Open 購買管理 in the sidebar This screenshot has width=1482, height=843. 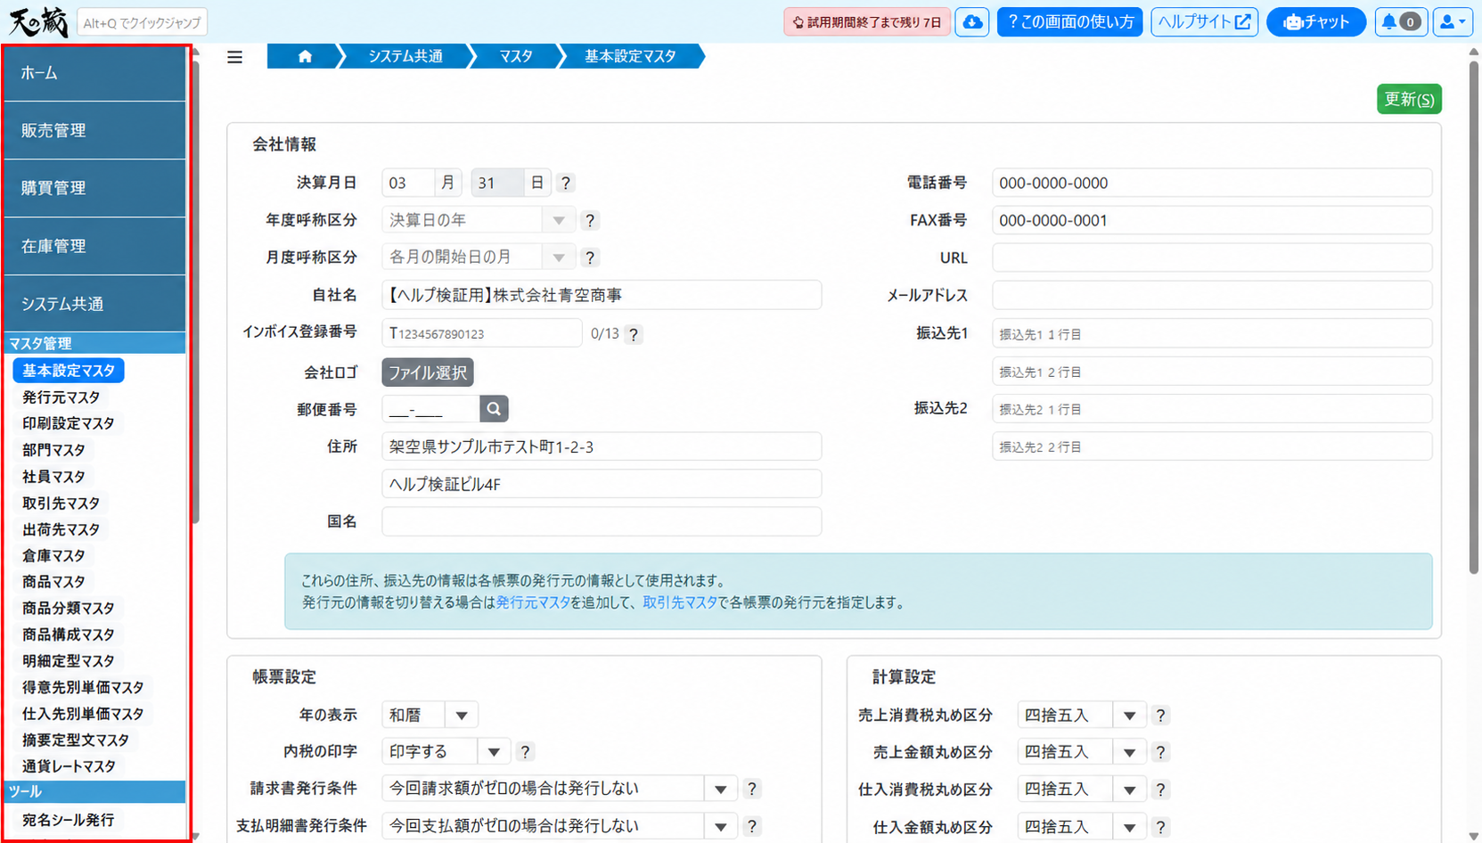[x=94, y=188]
